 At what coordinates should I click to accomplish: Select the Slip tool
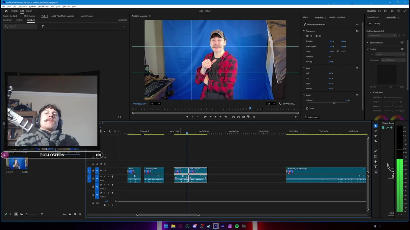point(375,146)
